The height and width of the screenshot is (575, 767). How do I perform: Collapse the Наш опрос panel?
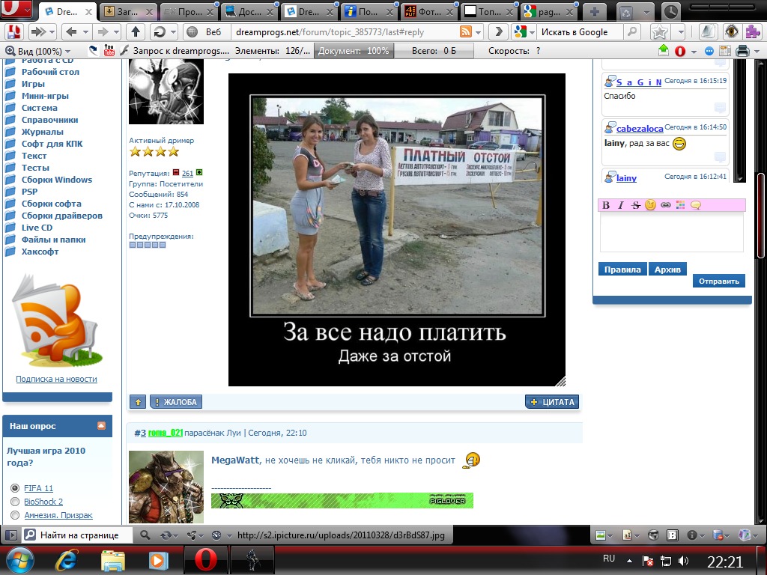[x=101, y=426]
